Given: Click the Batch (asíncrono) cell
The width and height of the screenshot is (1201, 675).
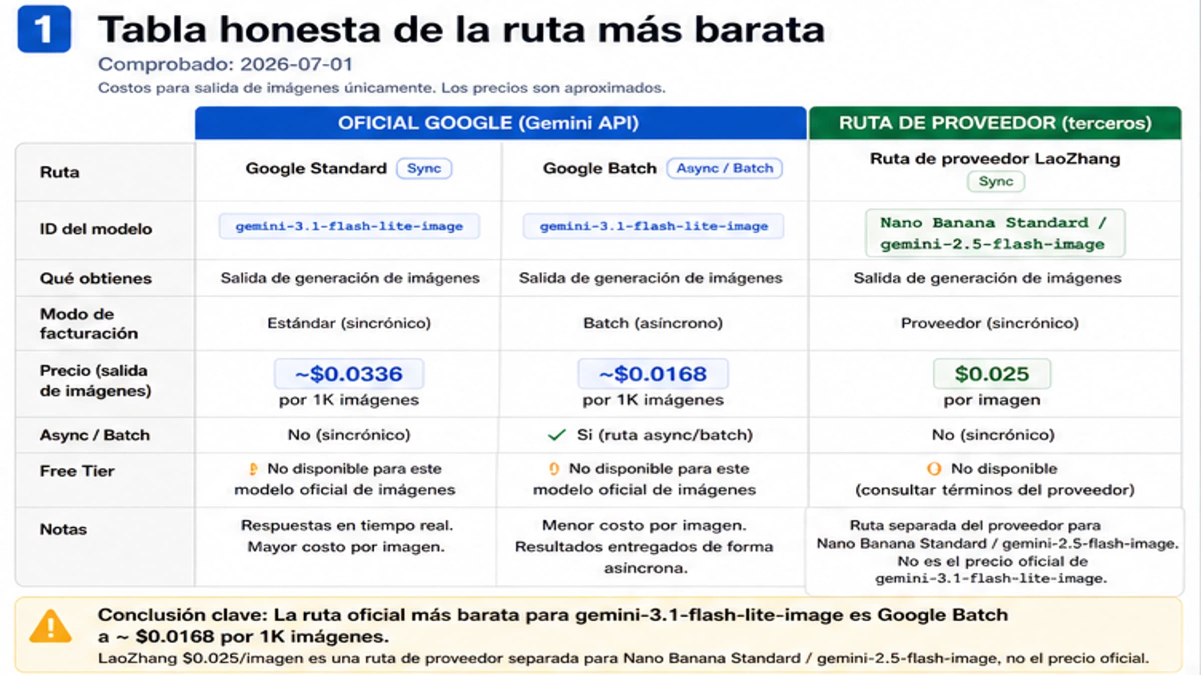Looking at the screenshot, I should coord(653,323).
